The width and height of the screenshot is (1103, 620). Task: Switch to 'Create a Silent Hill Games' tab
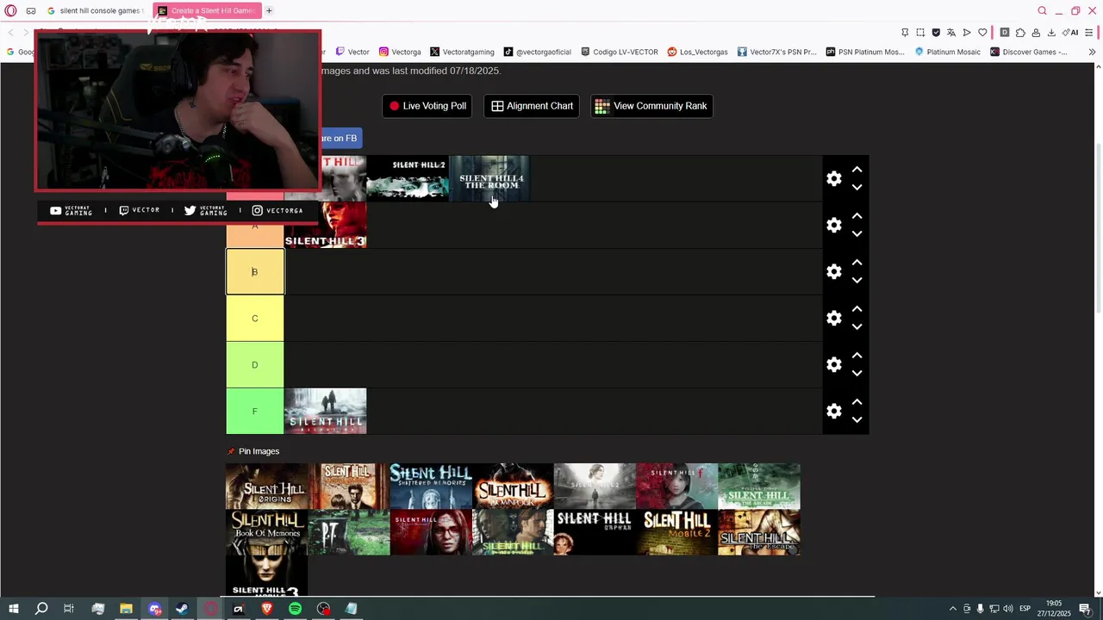coord(207,11)
